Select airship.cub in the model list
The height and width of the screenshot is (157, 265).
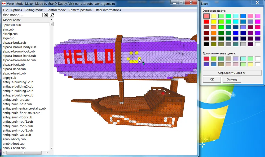[10, 34]
